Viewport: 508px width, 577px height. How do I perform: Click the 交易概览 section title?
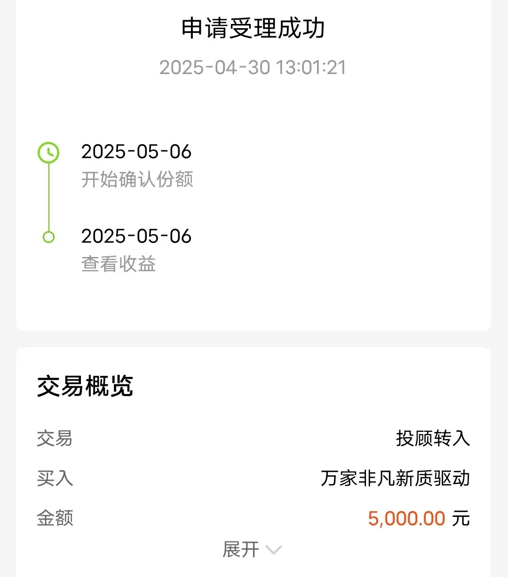[85, 386]
